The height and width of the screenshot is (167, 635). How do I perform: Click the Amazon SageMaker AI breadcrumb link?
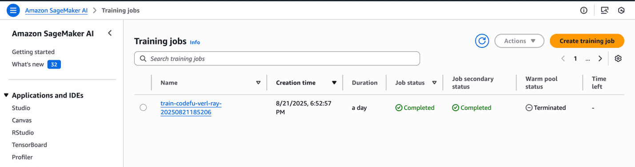click(x=56, y=10)
